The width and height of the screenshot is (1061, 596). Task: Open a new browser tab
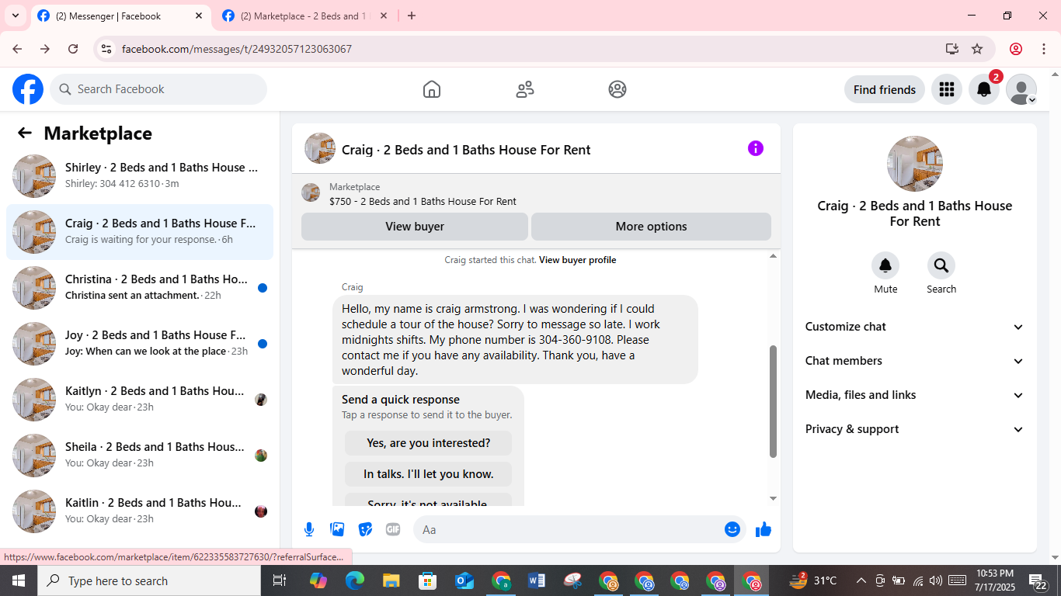412,16
